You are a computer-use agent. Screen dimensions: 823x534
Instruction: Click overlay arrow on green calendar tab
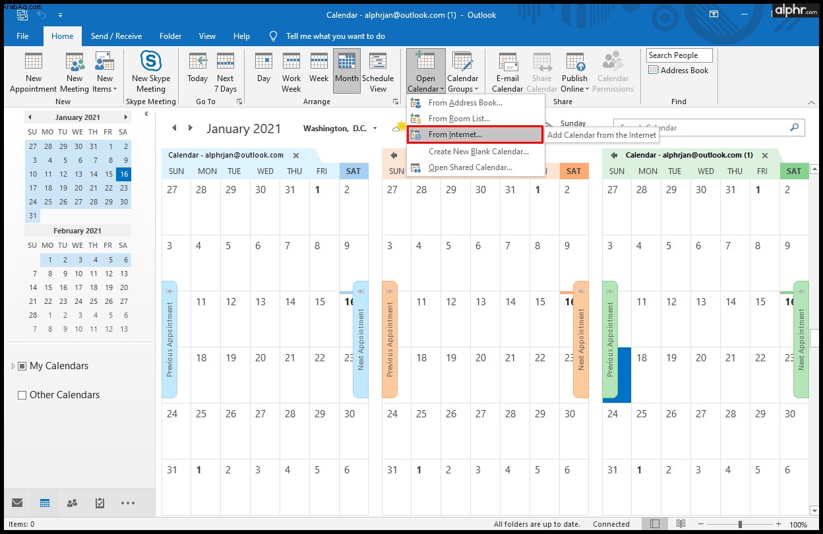pos(614,156)
